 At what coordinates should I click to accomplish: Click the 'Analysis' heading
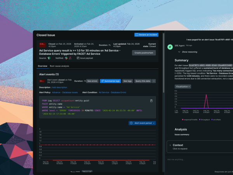tap(181, 129)
